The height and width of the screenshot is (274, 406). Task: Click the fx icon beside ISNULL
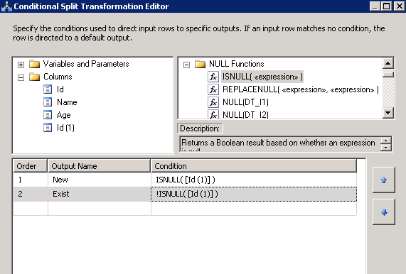[213, 77]
